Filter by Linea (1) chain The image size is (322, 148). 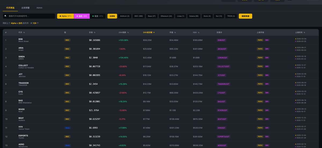(x=181, y=16)
